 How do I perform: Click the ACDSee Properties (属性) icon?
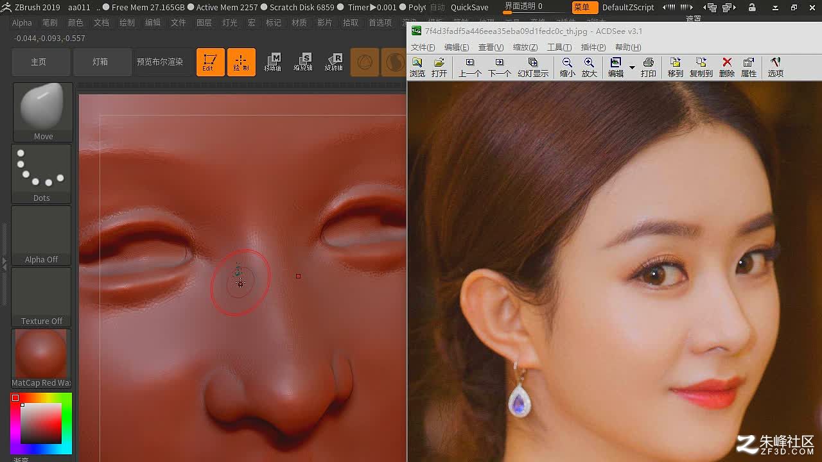tap(749, 67)
